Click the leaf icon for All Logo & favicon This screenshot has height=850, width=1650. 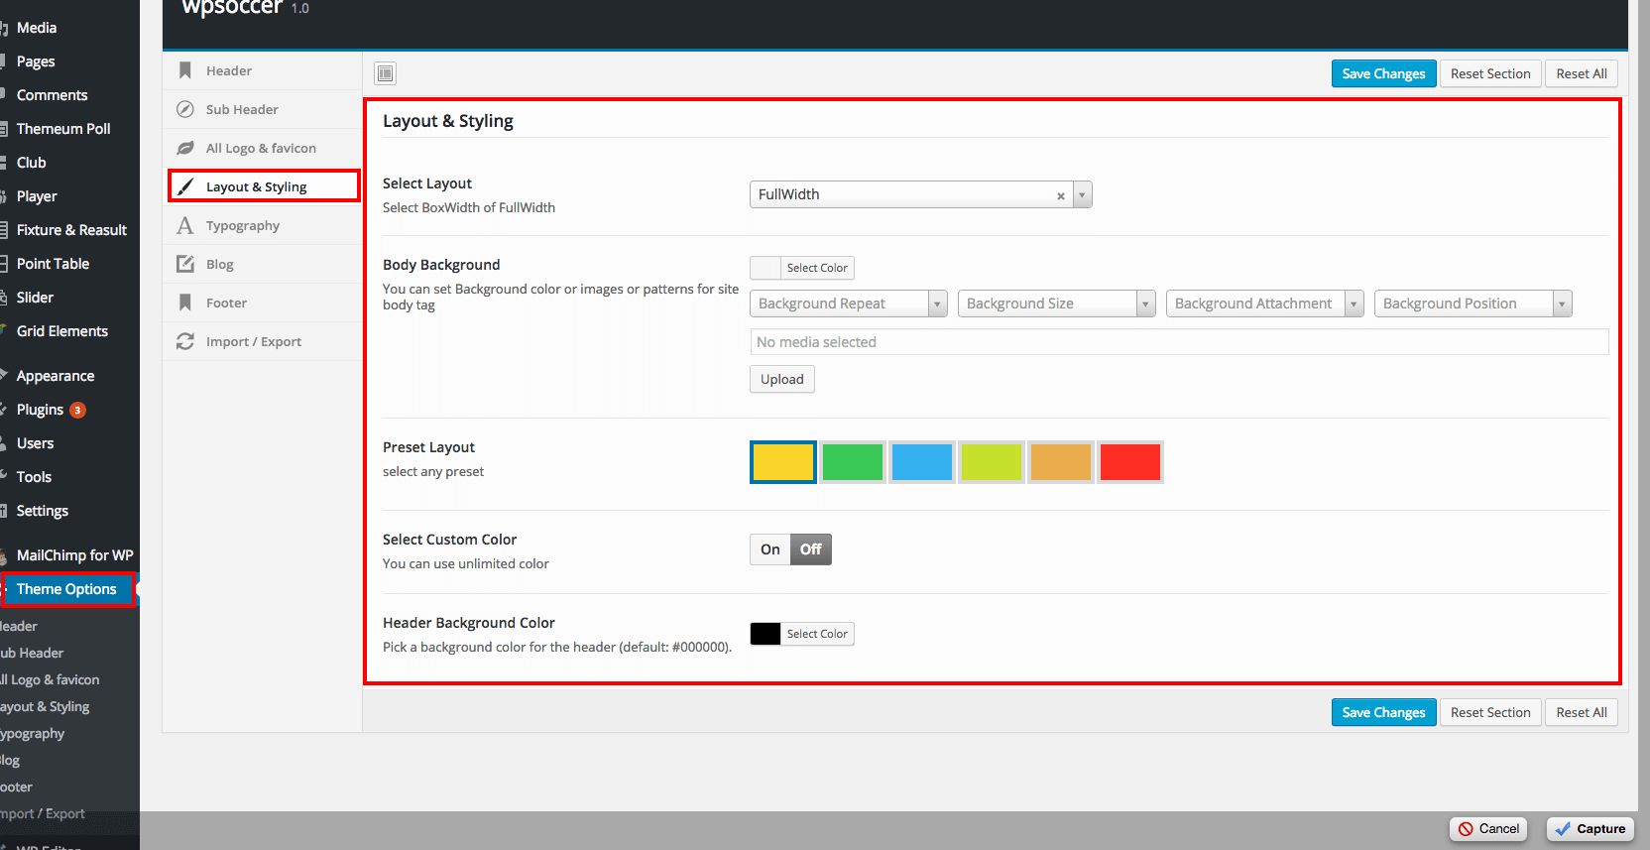[184, 148]
